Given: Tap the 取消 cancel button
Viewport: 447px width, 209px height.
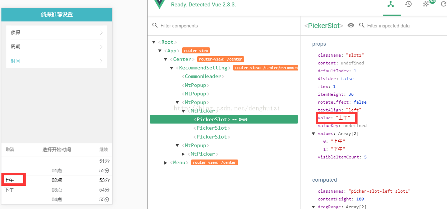Looking at the screenshot, I should (x=10, y=150).
